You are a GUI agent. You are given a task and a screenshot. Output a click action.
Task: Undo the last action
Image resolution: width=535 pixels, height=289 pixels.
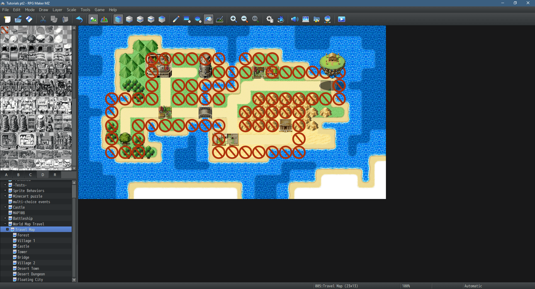click(79, 19)
